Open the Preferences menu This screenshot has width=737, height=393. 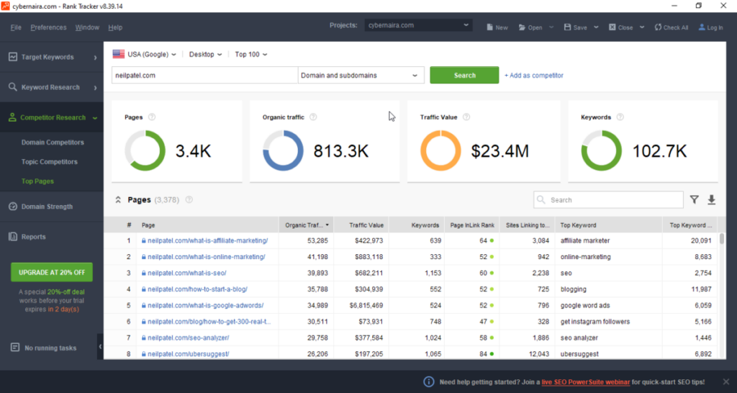48,27
